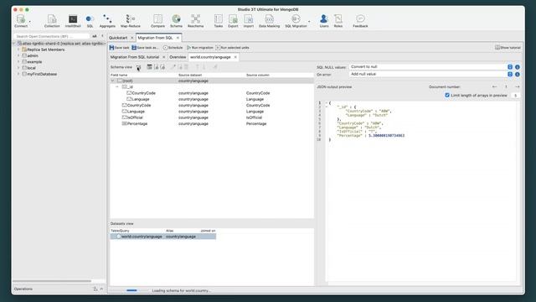Image resolution: width=536 pixels, height=302 pixels.
Task: Open the Connect connection manager
Action: (21, 20)
